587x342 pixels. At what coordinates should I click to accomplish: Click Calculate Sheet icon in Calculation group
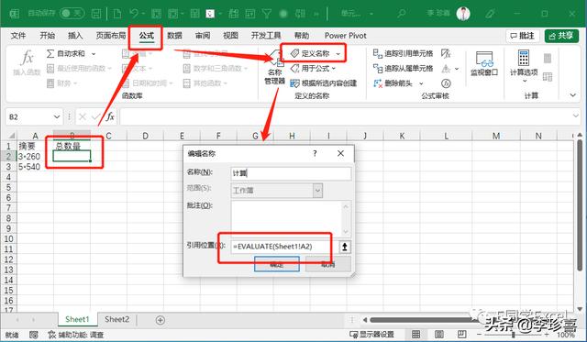pos(548,77)
